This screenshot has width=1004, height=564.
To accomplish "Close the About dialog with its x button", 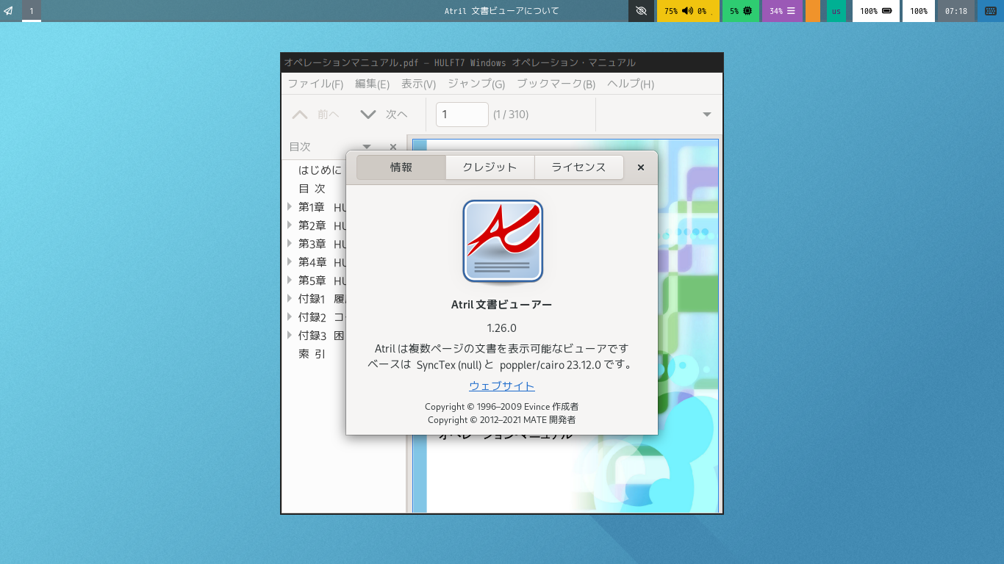I will [641, 167].
